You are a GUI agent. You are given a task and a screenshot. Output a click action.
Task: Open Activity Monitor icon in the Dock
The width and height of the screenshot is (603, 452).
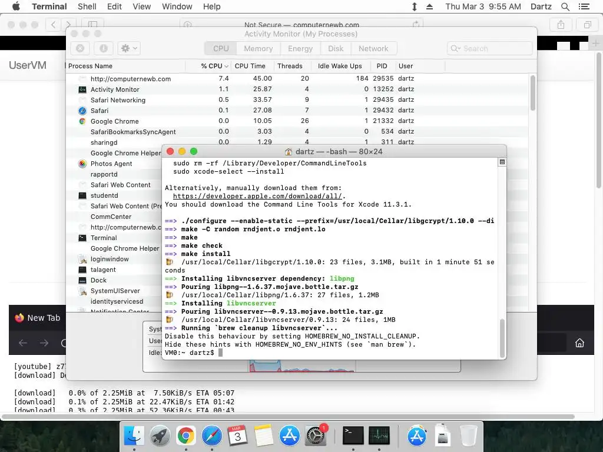click(379, 436)
